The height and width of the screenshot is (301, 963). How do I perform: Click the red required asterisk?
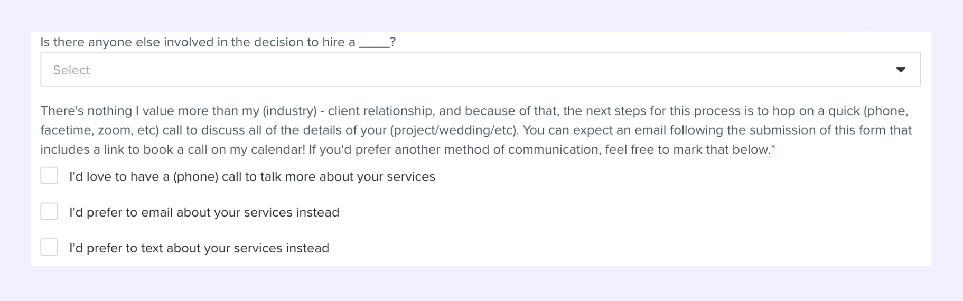(773, 148)
